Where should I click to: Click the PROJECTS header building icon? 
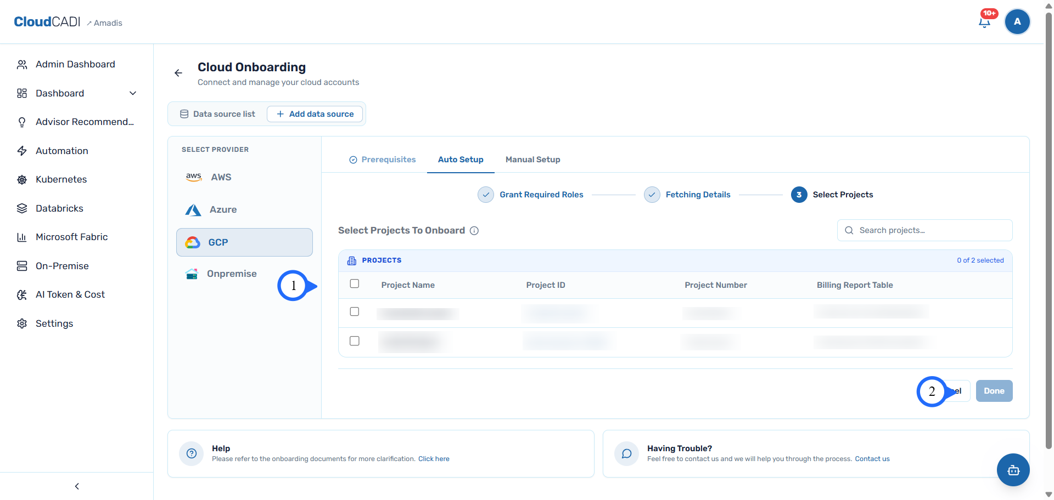tap(352, 261)
